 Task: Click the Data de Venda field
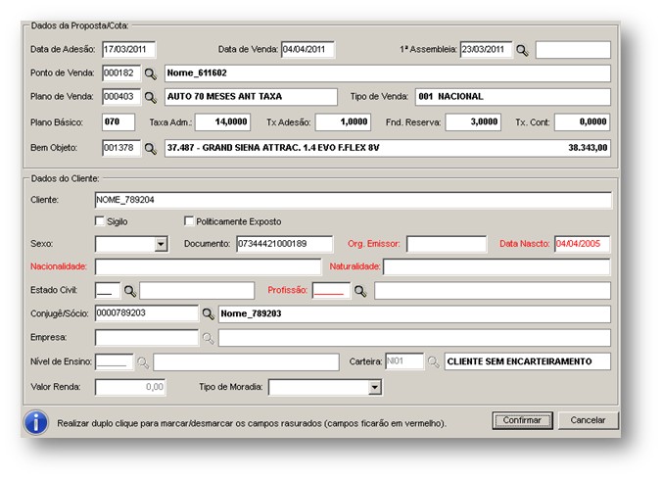307,49
